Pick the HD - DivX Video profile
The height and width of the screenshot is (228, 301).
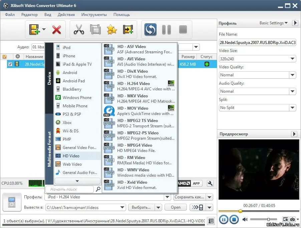pos(139,74)
